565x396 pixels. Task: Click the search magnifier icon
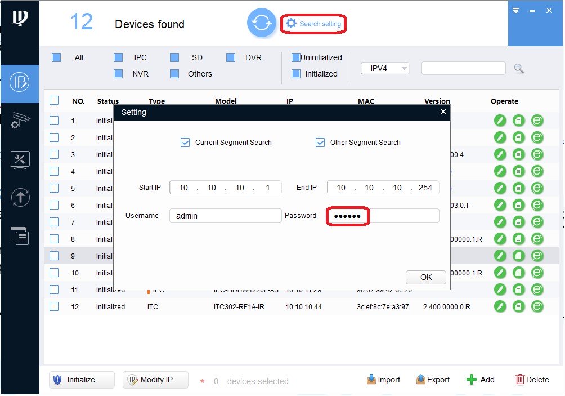pos(519,69)
